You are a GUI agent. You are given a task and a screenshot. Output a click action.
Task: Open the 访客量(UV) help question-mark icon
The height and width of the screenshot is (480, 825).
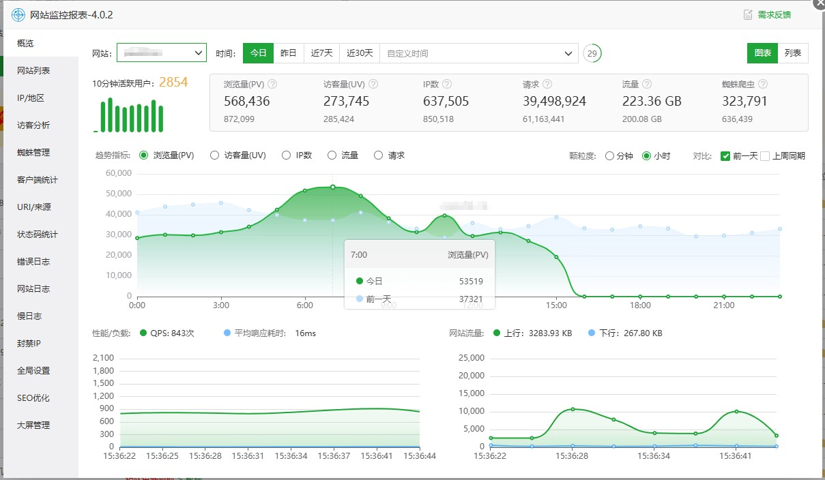point(373,84)
